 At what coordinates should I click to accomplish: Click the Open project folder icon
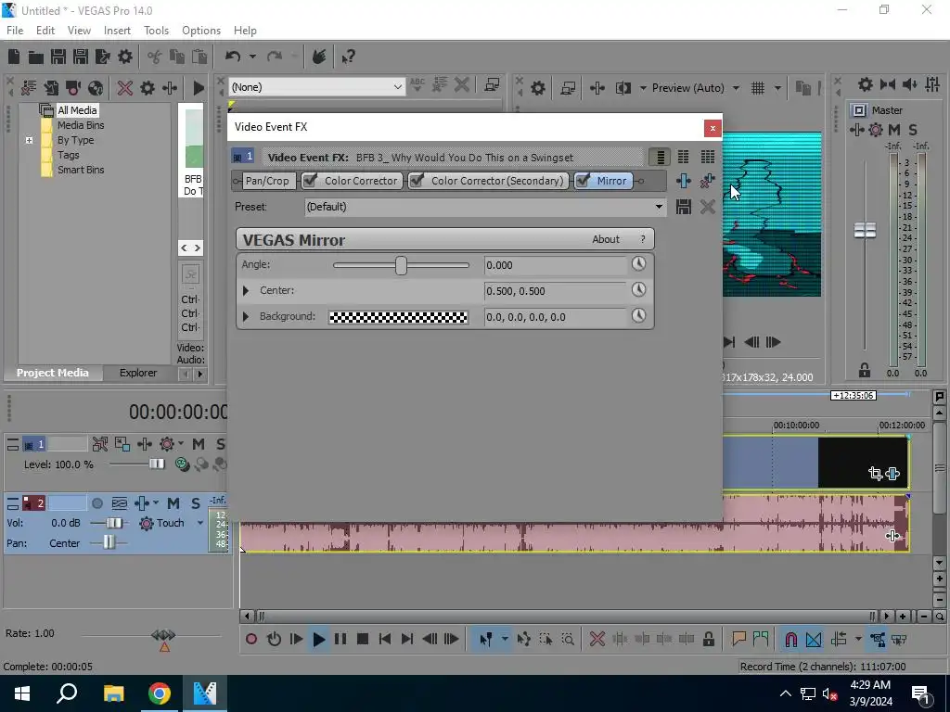[x=36, y=57]
